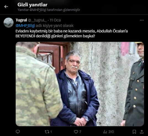Open the 11 Oca timestamp
148x136 pixels.
pos(55,20)
